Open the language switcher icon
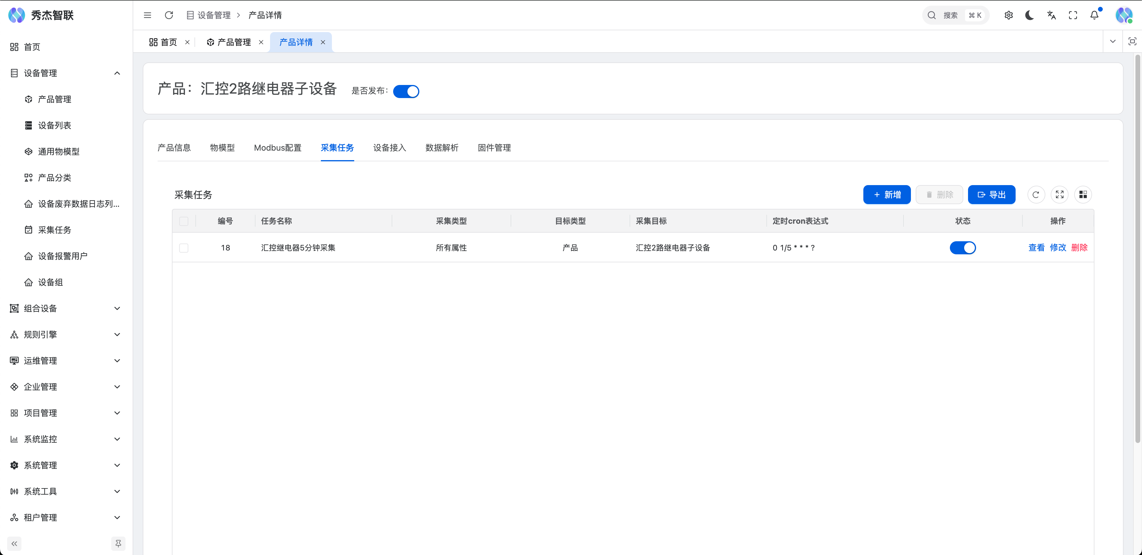The image size is (1142, 555). [1051, 15]
